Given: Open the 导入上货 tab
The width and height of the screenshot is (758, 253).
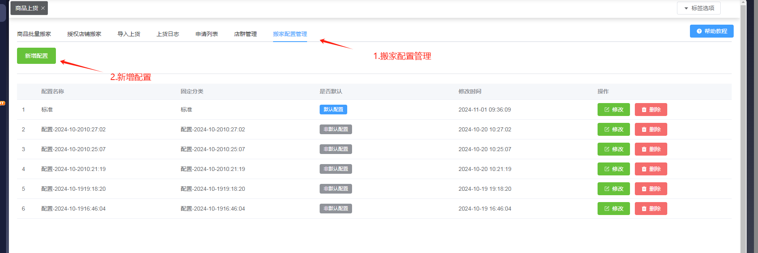Looking at the screenshot, I should [129, 34].
